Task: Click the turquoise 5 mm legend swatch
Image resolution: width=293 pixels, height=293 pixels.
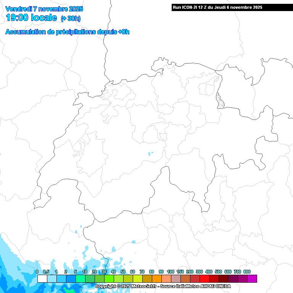Action: tap(80, 279)
